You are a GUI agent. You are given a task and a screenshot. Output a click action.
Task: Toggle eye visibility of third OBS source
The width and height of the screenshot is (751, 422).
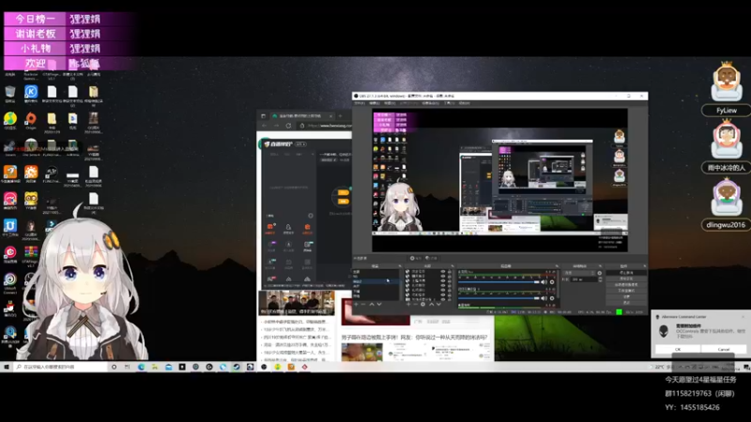click(x=443, y=280)
